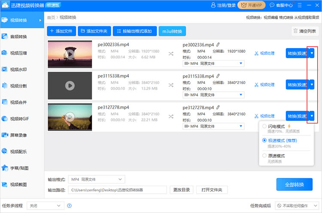Select the 原速模式 radio option
This screenshot has width=322, height=213.
[264, 156]
